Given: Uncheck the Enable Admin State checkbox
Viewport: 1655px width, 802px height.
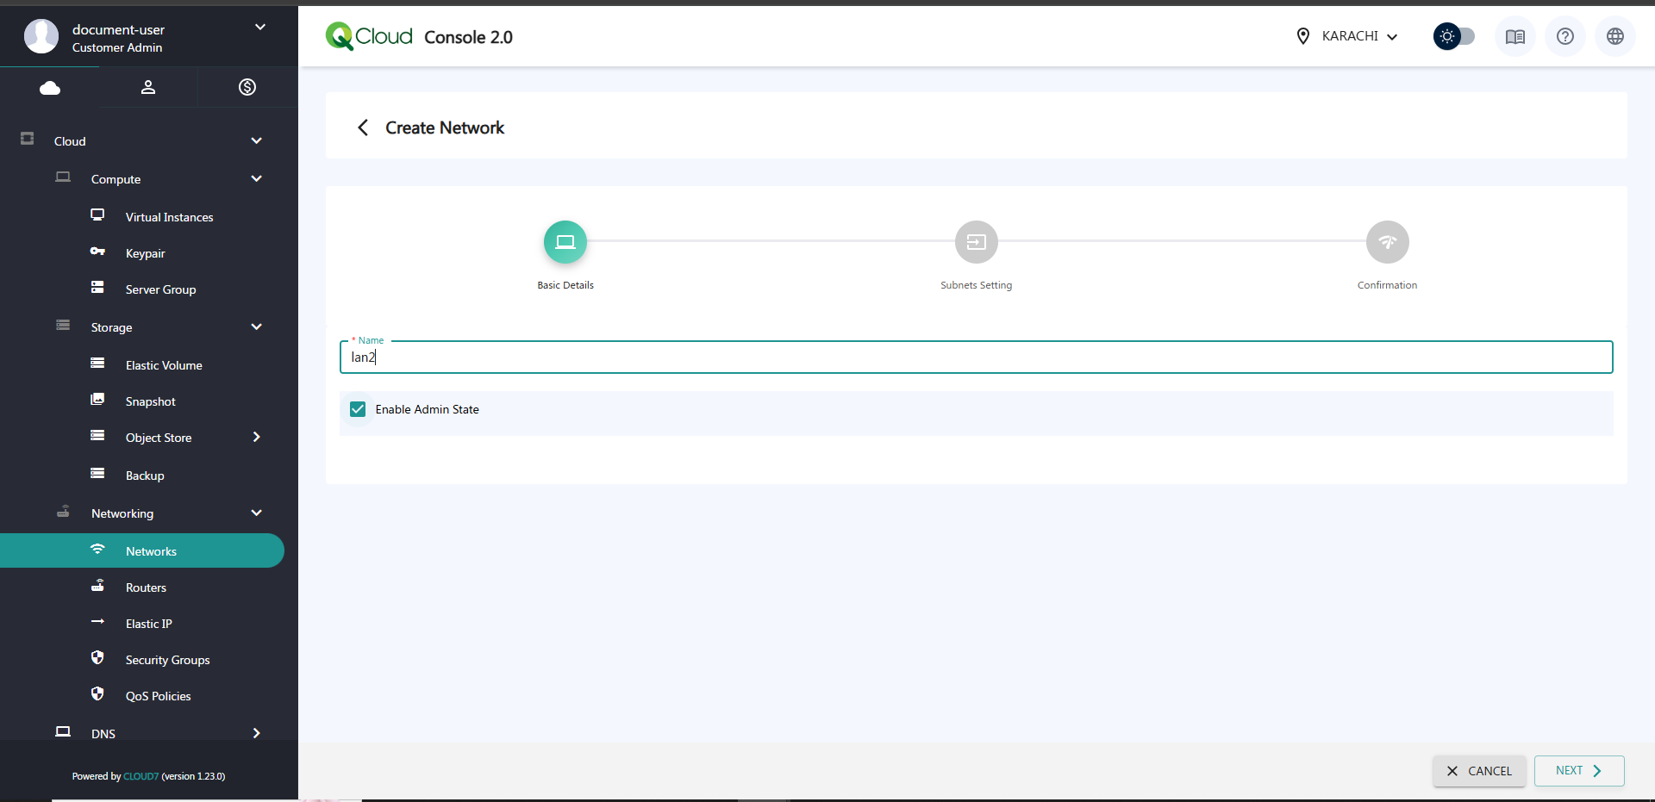Looking at the screenshot, I should [x=358, y=409].
